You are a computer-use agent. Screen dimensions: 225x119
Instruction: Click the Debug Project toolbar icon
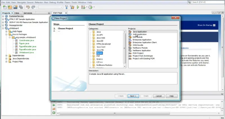pyautogui.click(x=83, y=7)
